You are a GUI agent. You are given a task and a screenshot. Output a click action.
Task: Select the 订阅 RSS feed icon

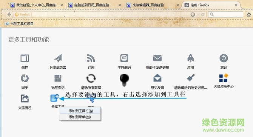[x=91, y=58]
